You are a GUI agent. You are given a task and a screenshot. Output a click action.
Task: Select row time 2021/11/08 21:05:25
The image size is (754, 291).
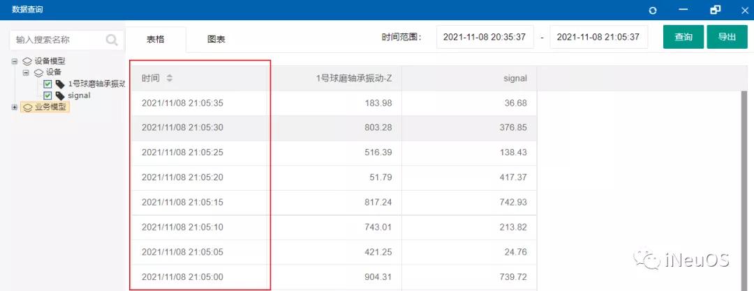(182, 153)
